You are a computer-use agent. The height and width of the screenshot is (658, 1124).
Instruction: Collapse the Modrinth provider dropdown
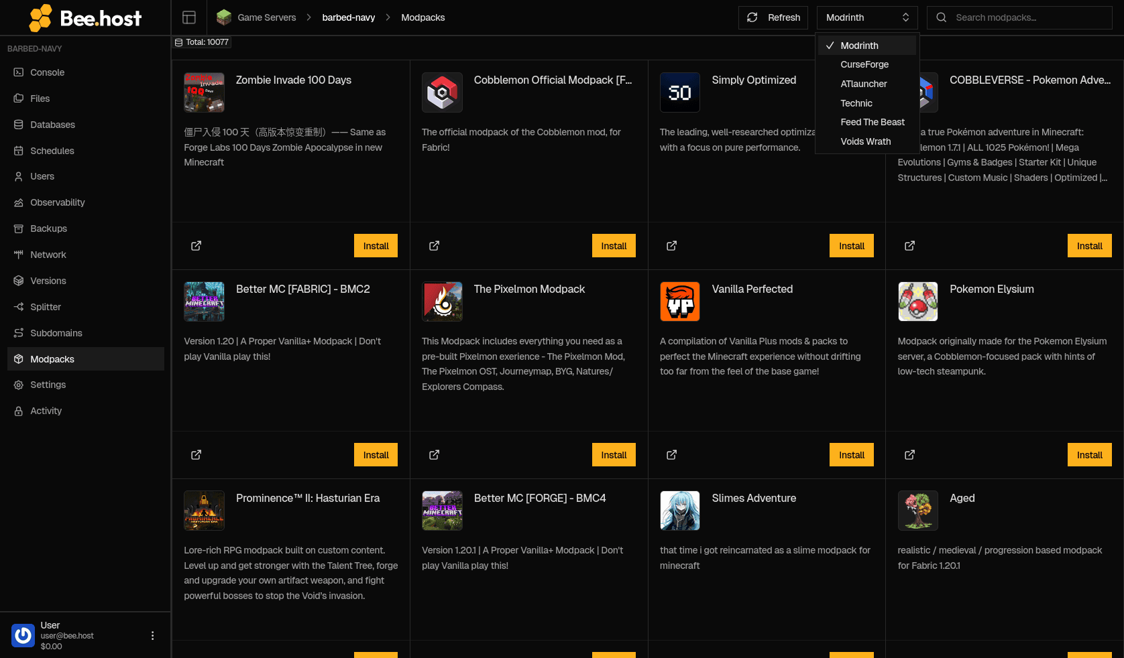point(867,17)
